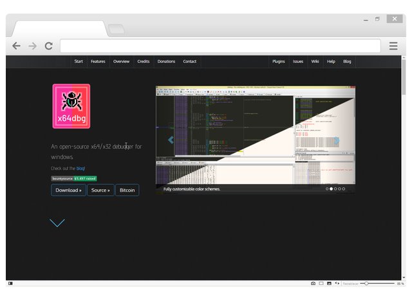The height and width of the screenshot is (294, 412).
Task: Open the Credits nav item
Action: (144, 61)
